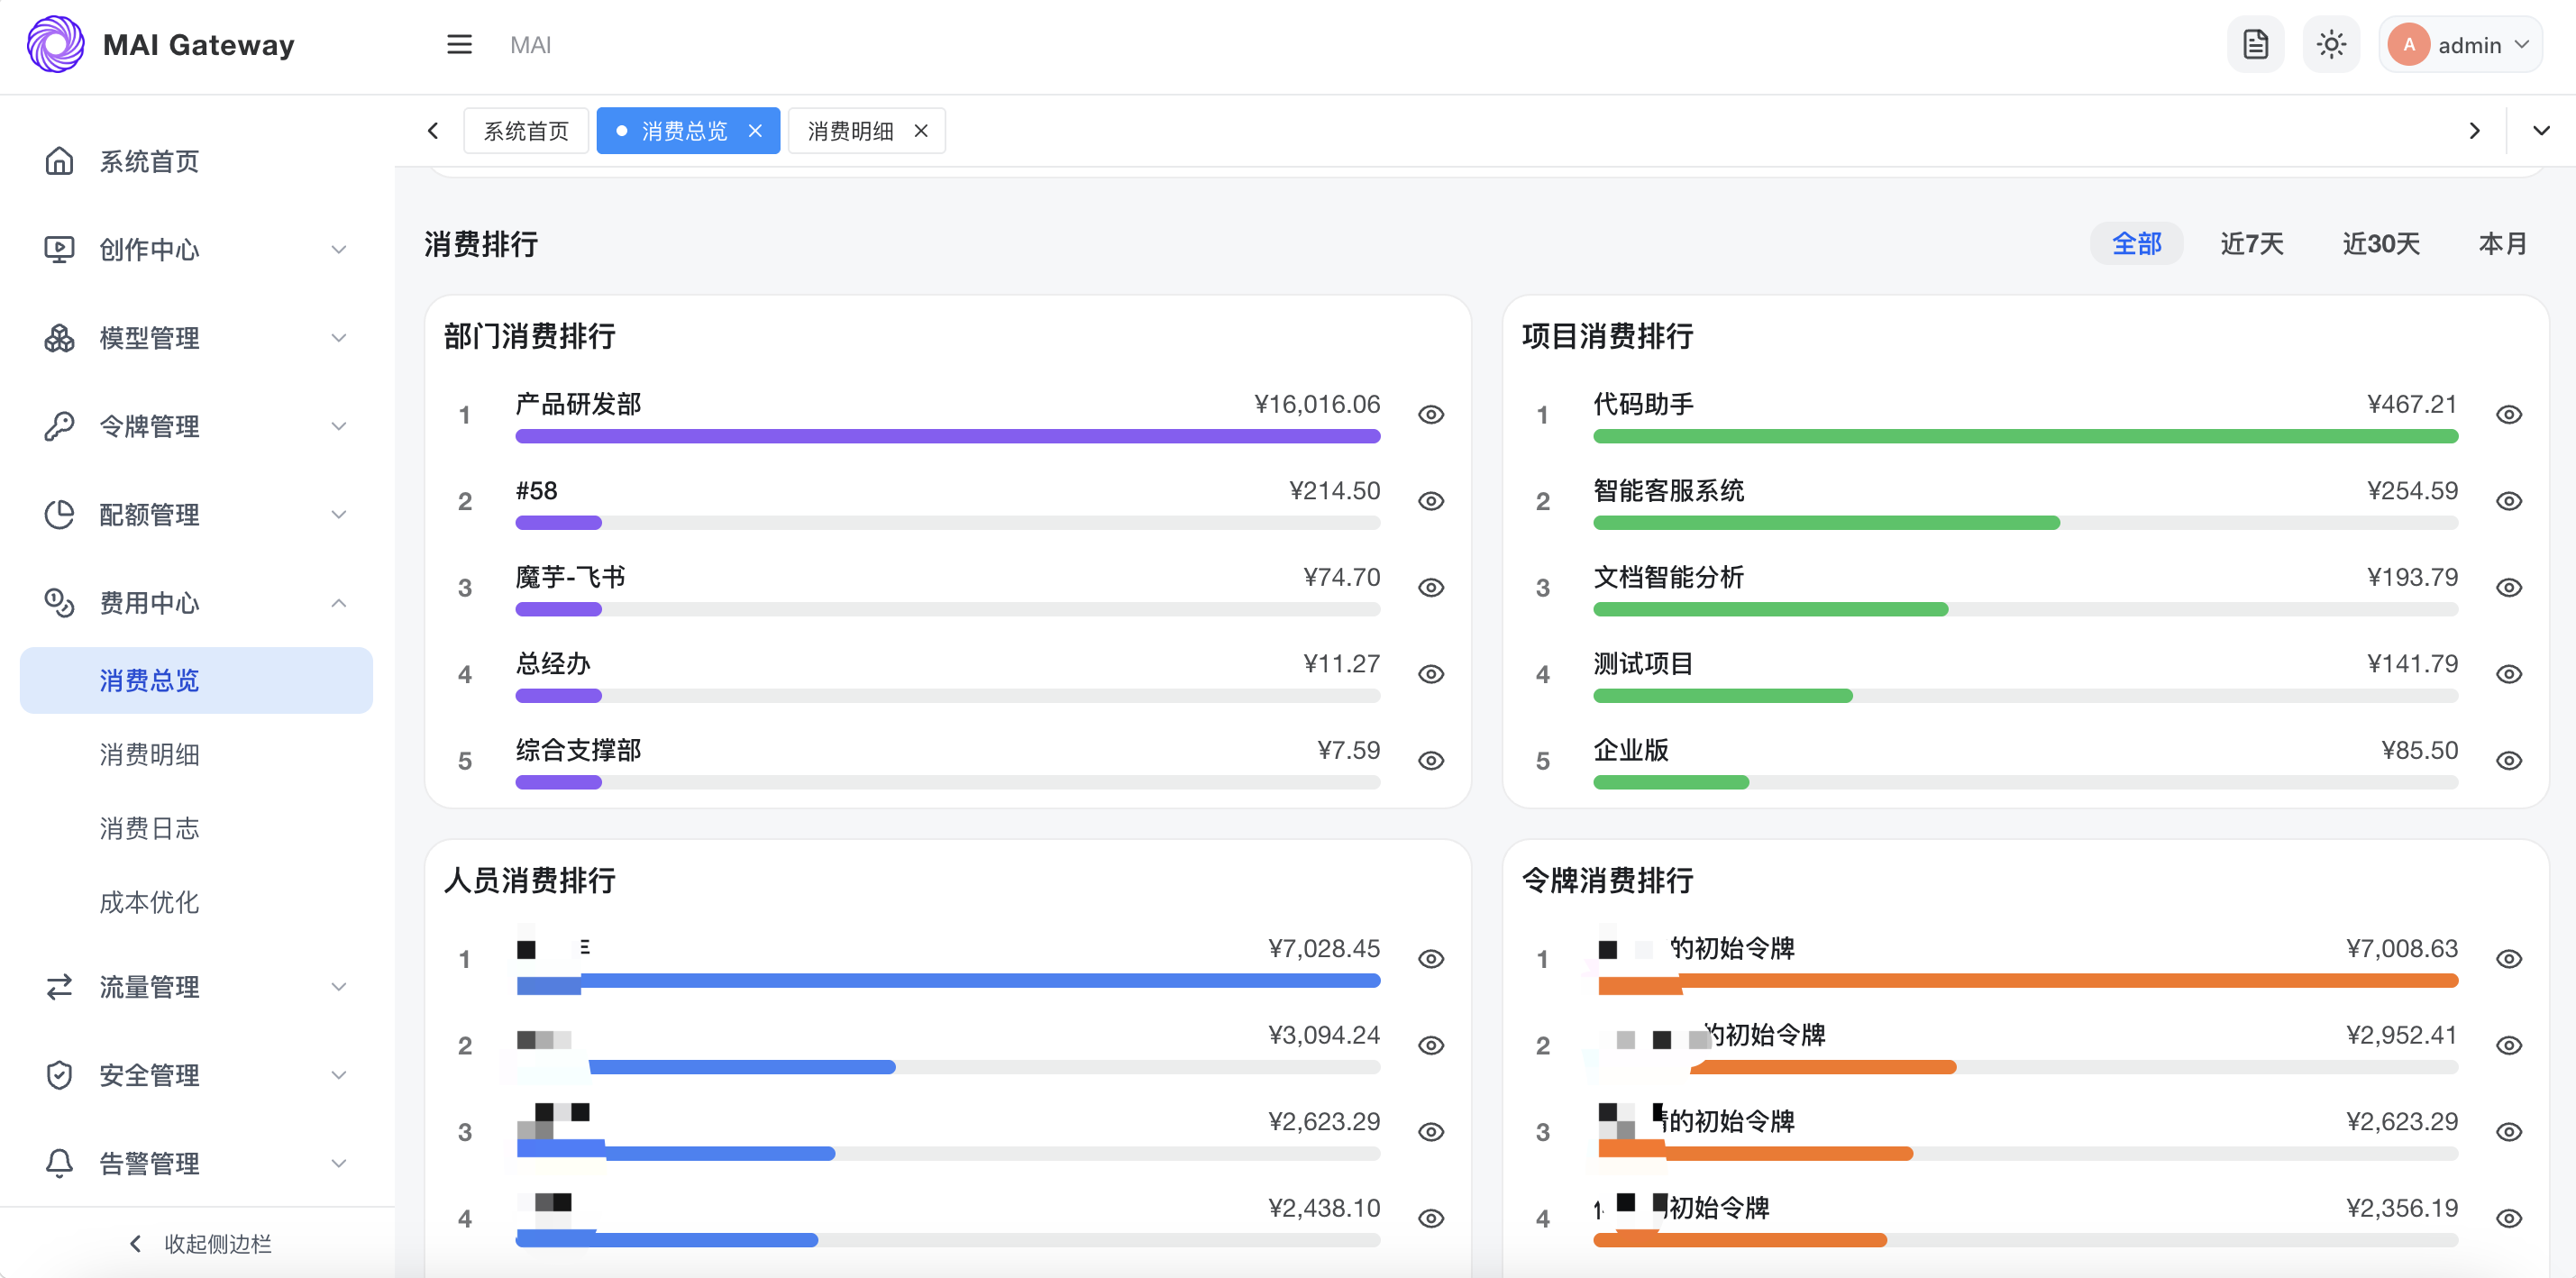The width and height of the screenshot is (2576, 1278).
Task: Click the 智能客服系统 green progress bar
Action: (1826, 523)
